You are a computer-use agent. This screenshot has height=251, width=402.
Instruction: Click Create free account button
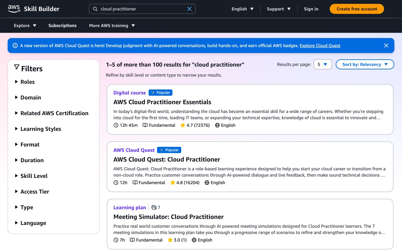(357, 9)
